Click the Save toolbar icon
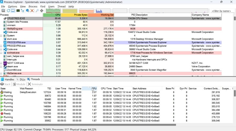Image resolution: width=236 pixels, height=131 pixels. point(3,11)
